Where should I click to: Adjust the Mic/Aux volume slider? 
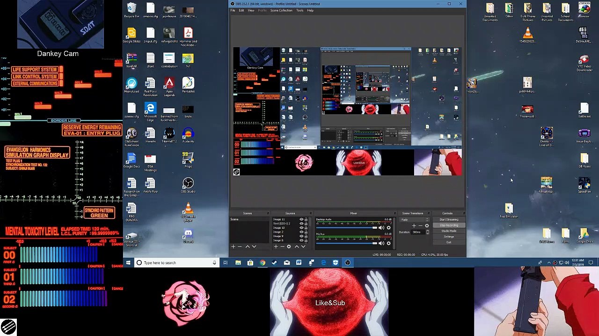347,244
